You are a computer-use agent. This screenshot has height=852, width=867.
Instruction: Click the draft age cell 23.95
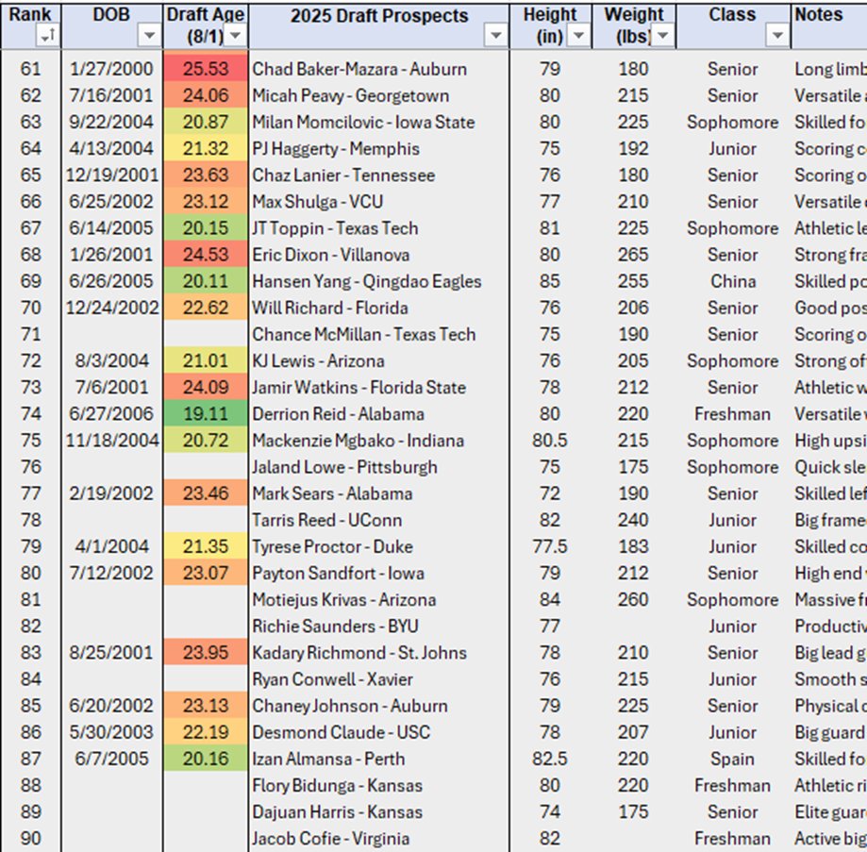point(206,653)
